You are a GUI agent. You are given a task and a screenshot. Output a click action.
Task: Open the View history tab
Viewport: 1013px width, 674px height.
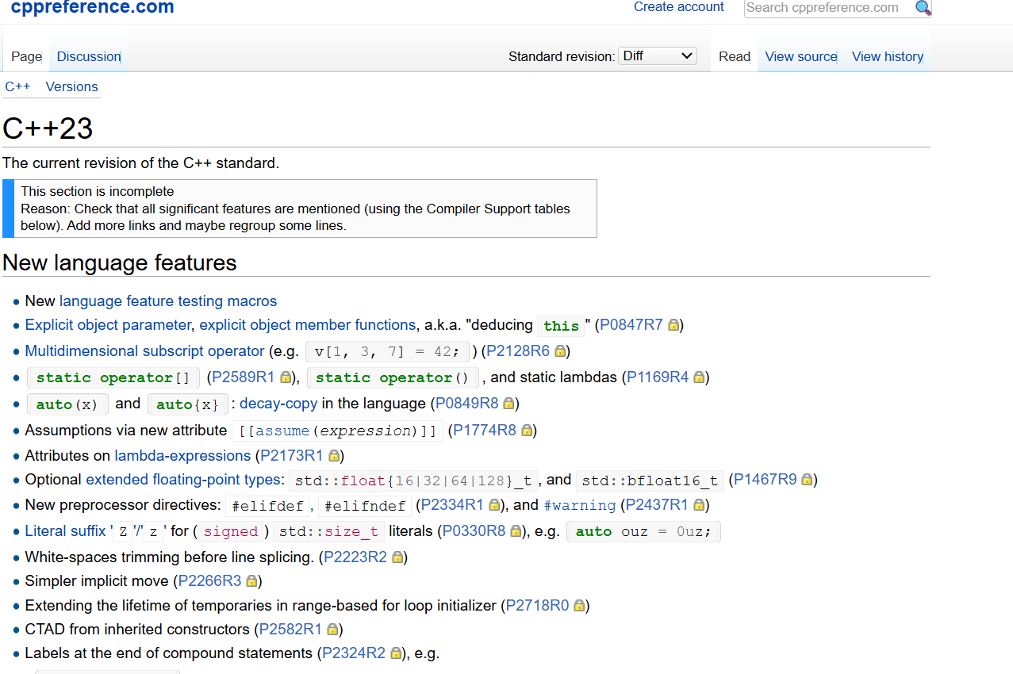[887, 56]
